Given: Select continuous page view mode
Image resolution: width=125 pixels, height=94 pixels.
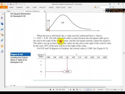Looking at the screenshot, I should (x=88, y=90).
